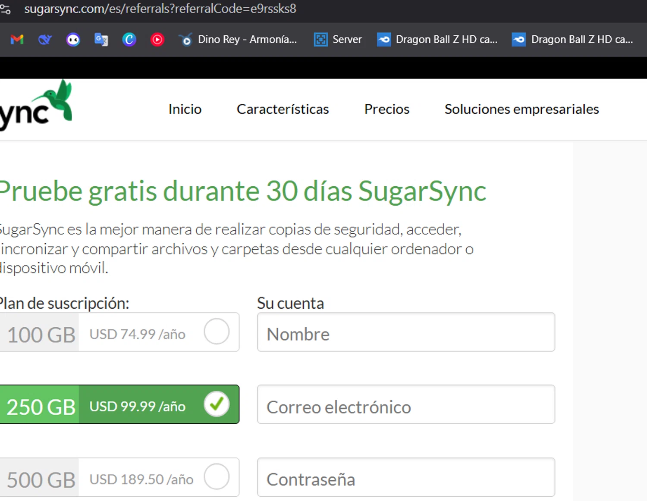The width and height of the screenshot is (647, 501).
Task: Click the USD 74.99 /año price text
Action: (x=138, y=334)
